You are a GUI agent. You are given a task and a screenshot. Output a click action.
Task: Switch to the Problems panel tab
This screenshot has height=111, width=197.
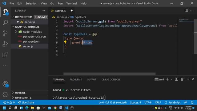click(x=76, y=80)
